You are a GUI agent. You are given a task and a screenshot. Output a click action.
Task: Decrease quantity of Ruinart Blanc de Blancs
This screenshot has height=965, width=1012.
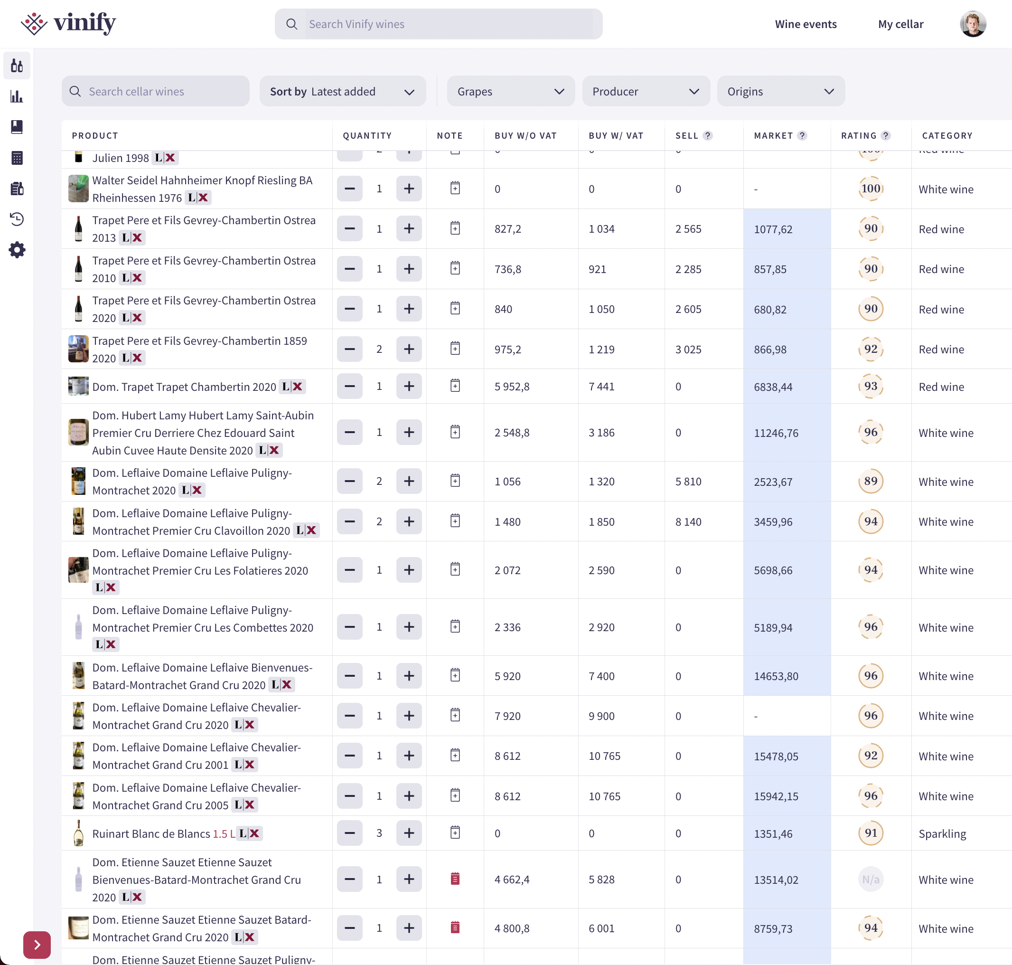(x=350, y=833)
